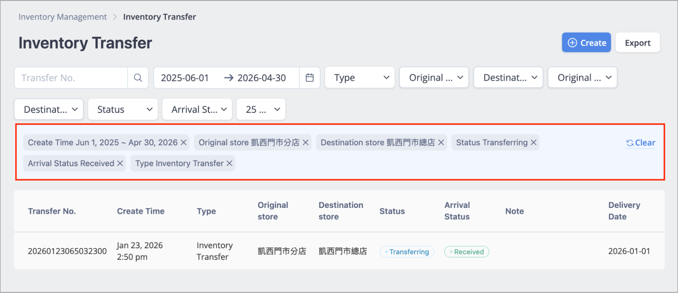
Task: Click the Type column header
Action: (x=206, y=211)
